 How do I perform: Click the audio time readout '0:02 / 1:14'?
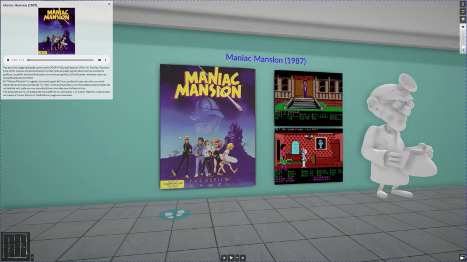point(18,60)
